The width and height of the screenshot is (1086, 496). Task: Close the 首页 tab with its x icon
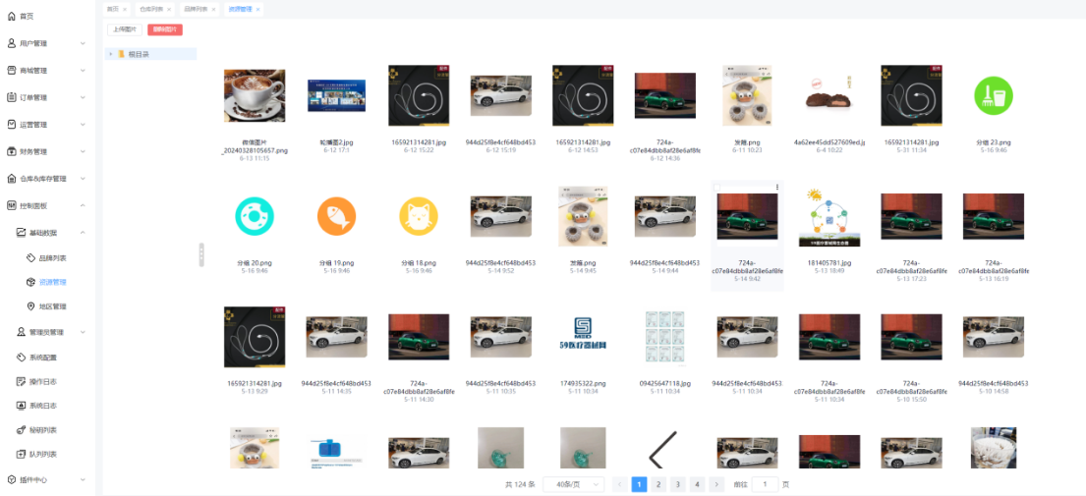click(x=125, y=9)
